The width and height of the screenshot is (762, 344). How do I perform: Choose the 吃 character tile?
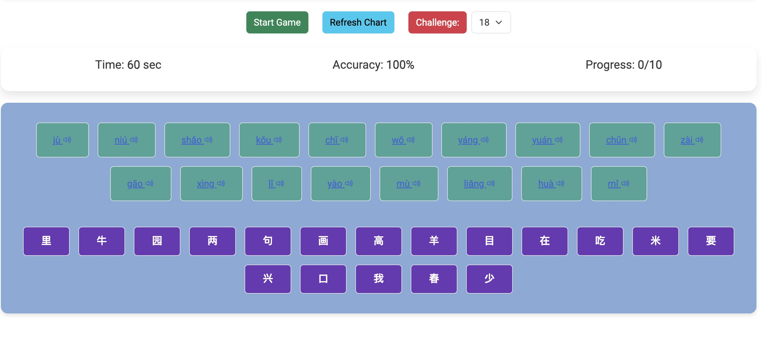[600, 241]
